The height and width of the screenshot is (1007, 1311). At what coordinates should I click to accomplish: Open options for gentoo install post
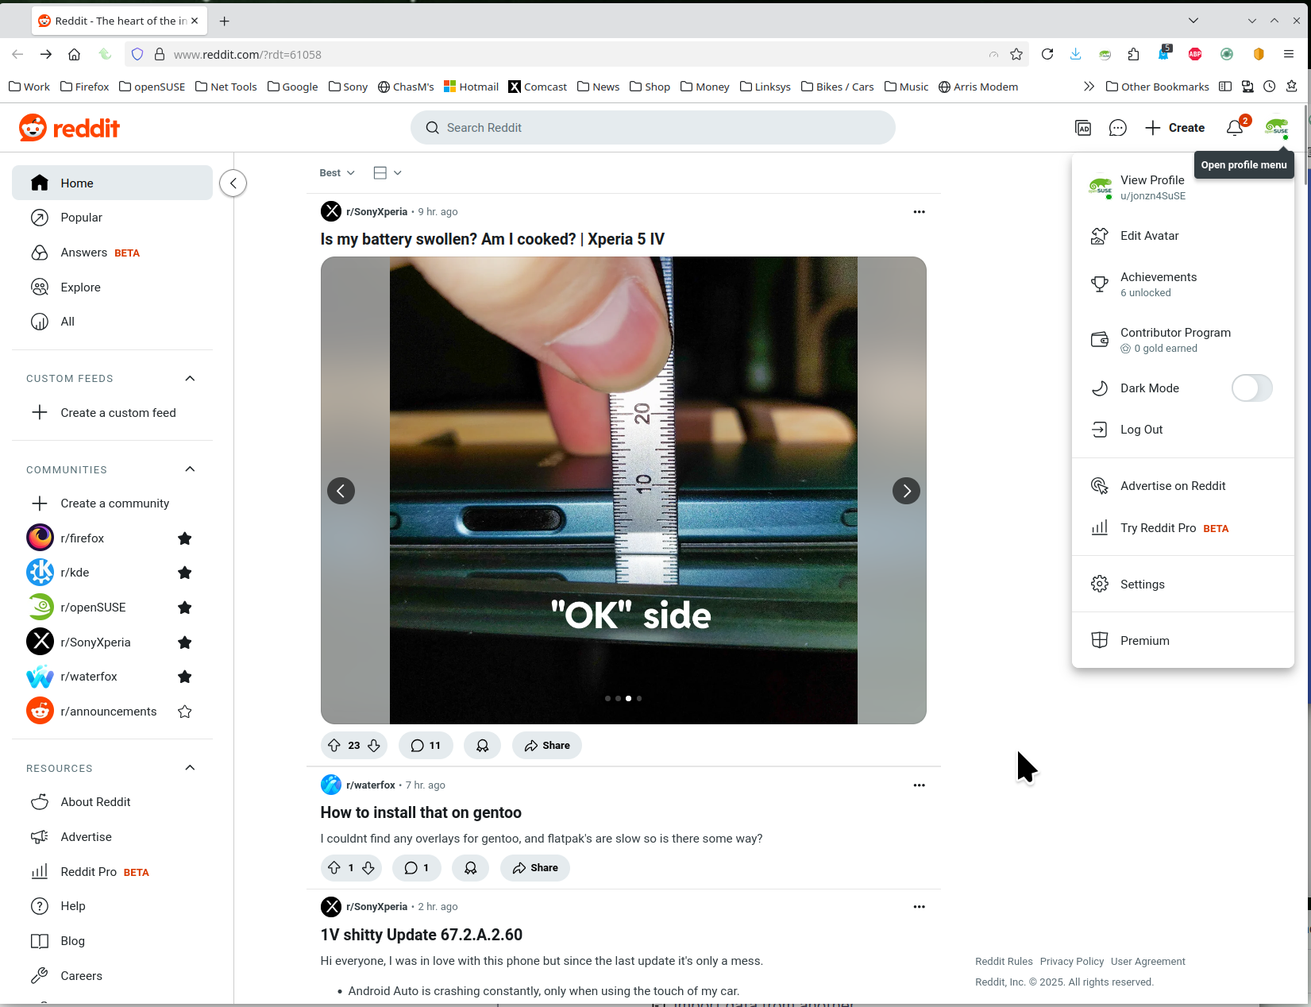(x=919, y=785)
